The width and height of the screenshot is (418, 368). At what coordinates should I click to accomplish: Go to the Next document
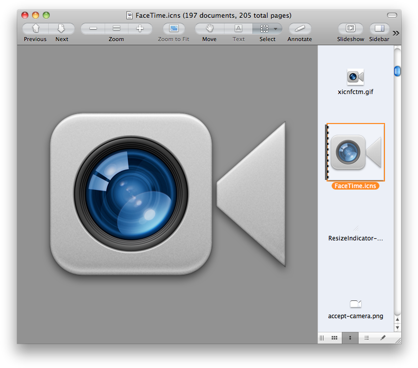[x=61, y=28]
